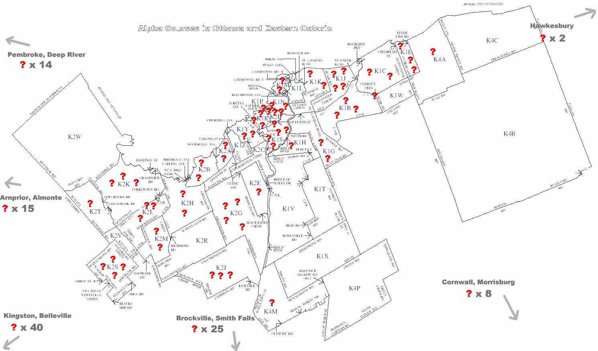Image resolution: width=598 pixels, height=351 pixels.
Task: Click the K2V postal code label
Action: (x=116, y=235)
